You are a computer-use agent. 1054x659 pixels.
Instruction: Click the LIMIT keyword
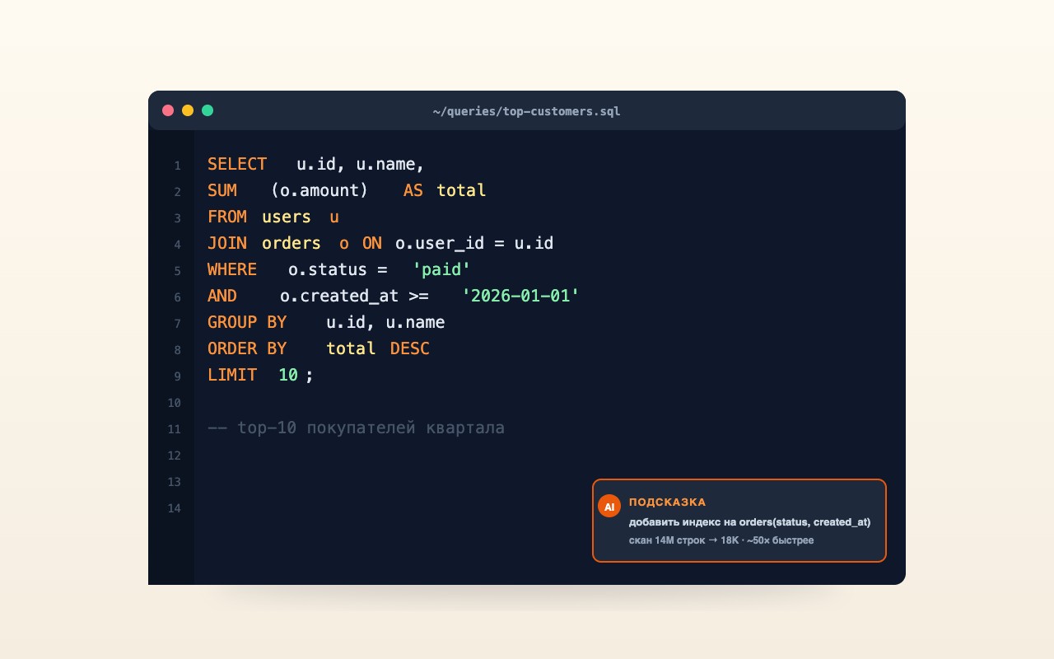(x=232, y=375)
